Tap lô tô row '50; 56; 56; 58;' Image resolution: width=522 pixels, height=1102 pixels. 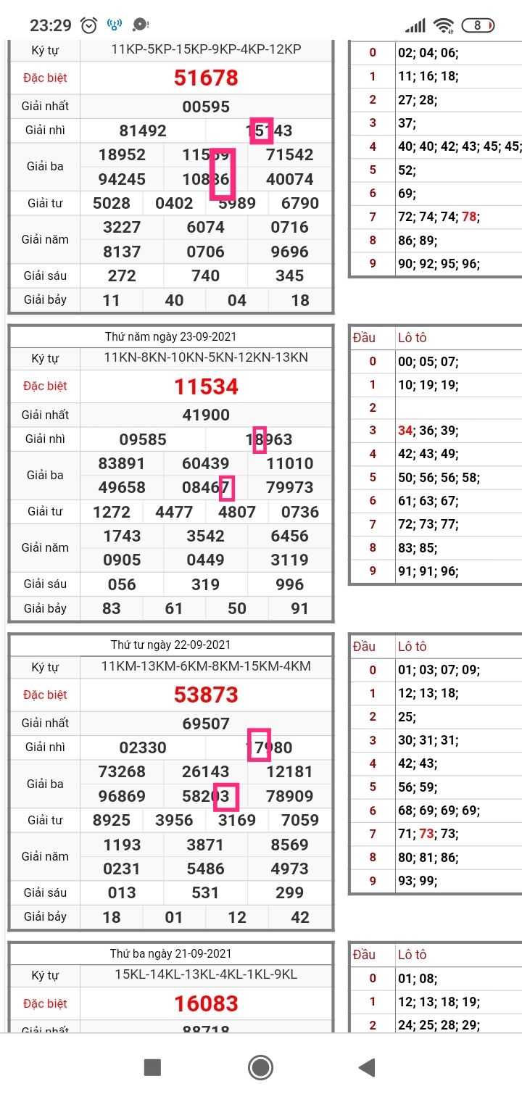point(439,478)
